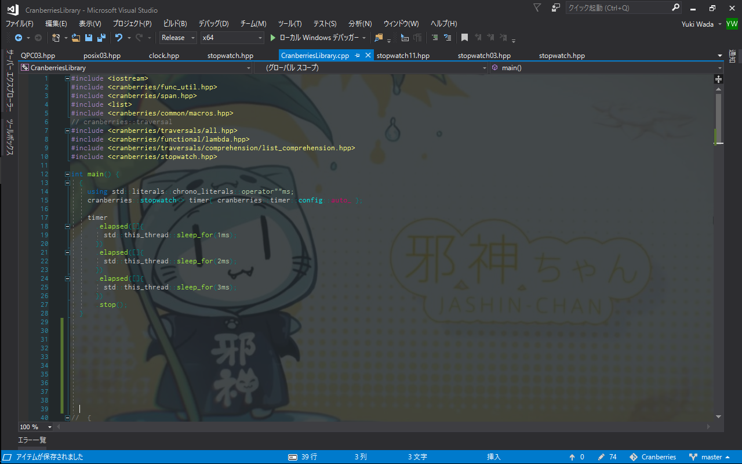Open the ツールボックス side tab
This screenshot has width=742, height=464.
pyautogui.click(x=10, y=137)
